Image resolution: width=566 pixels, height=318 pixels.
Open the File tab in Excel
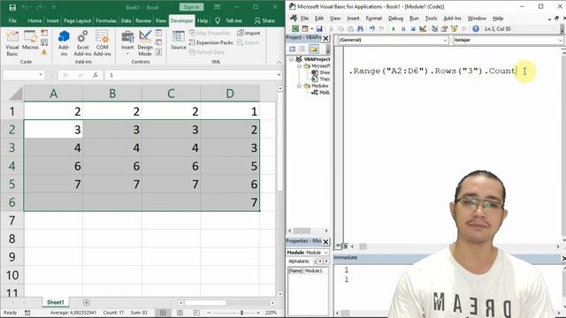[x=12, y=20]
